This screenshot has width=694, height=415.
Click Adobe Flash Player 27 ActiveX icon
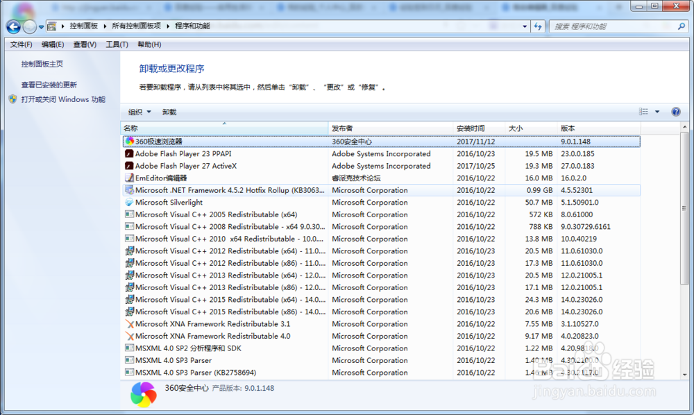tap(129, 166)
